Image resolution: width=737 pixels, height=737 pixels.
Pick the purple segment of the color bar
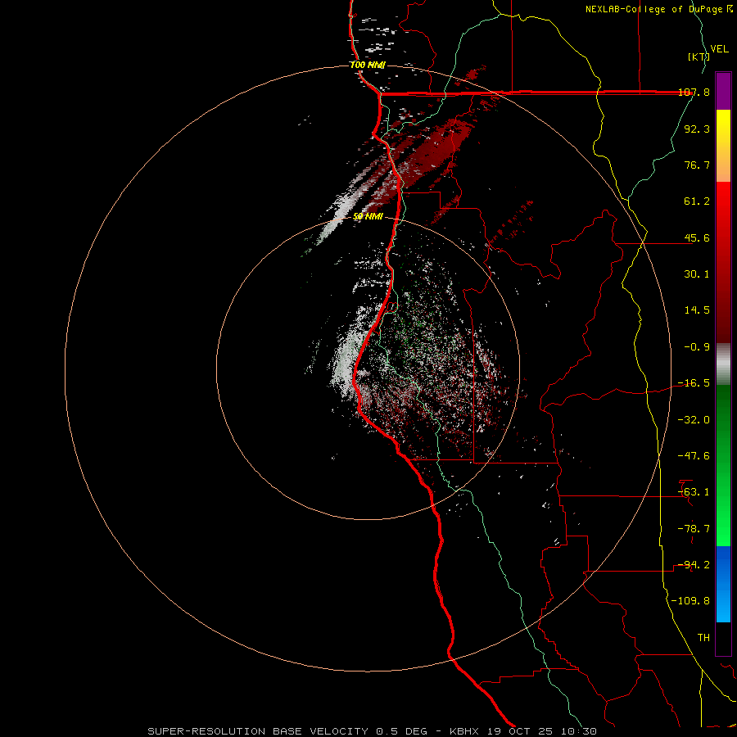(x=723, y=91)
